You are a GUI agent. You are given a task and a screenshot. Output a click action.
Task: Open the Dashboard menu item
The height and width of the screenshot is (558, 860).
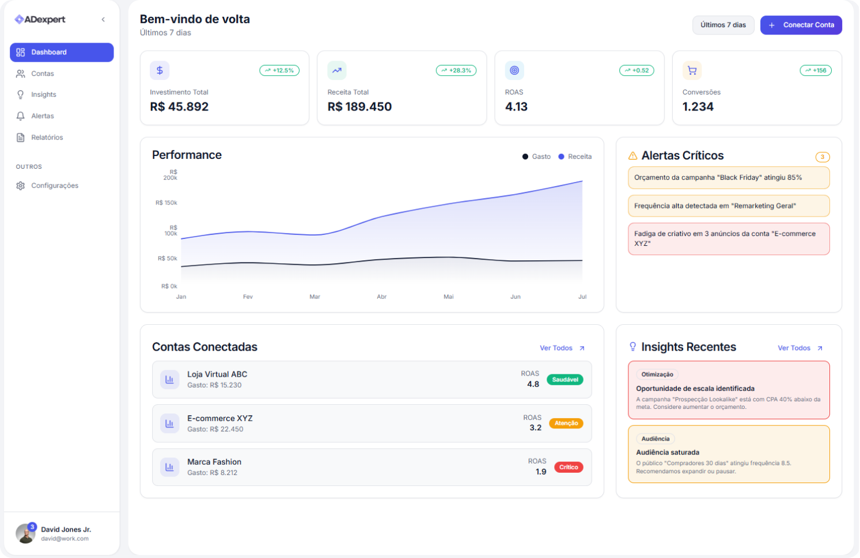pyautogui.click(x=62, y=52)
